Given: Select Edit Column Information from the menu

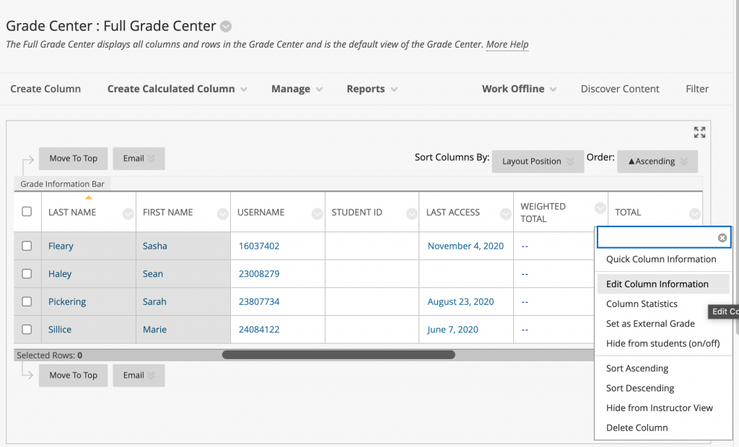Looking at the screenshot, I should (x=656, y=283).
